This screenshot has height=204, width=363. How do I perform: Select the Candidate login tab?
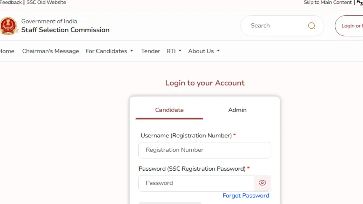click(x=169, y=110)
